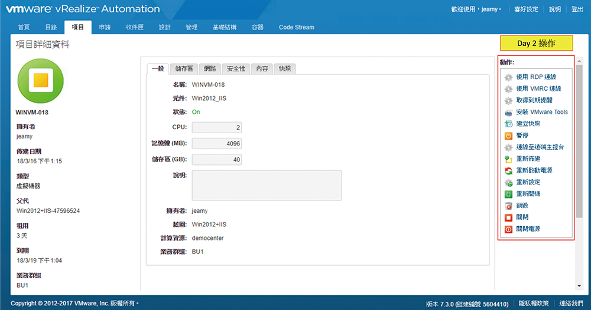
Task: Open the 收件匣 main tab
Action: [135, 27]
